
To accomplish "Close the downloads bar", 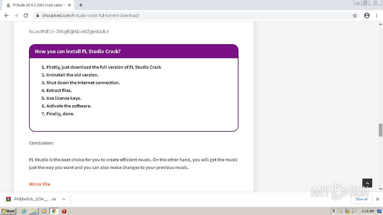I will (x=378, y=199).
